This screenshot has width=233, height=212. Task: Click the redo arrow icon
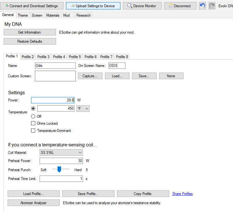coord(212,6)
